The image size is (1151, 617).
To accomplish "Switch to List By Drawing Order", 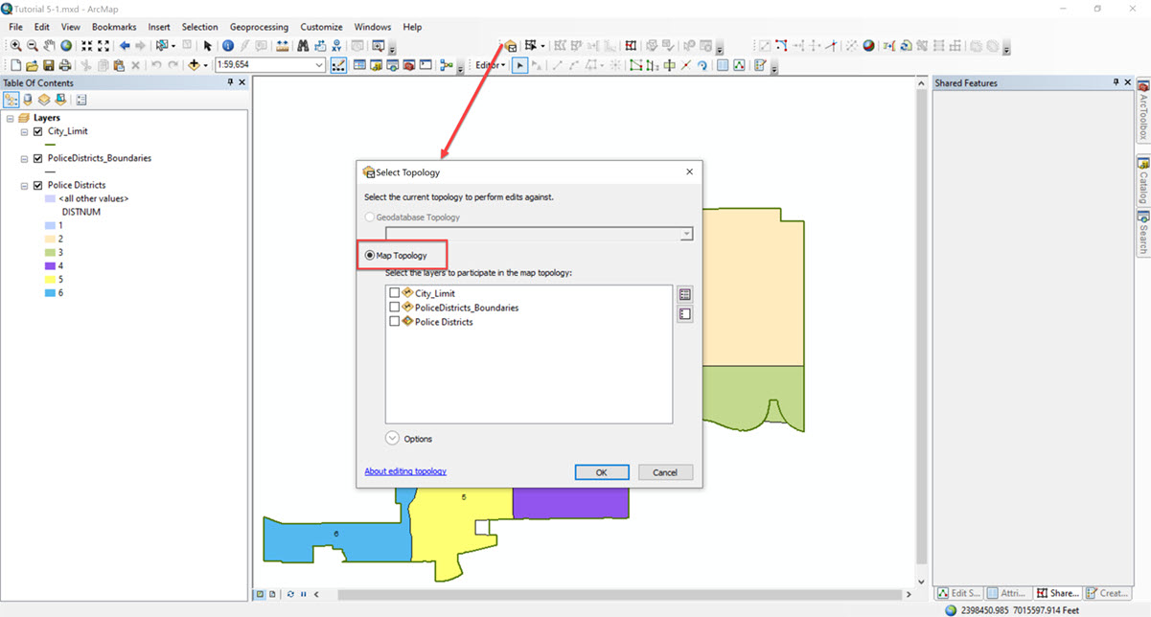I will pyautogui.click(x=12, y=100).
